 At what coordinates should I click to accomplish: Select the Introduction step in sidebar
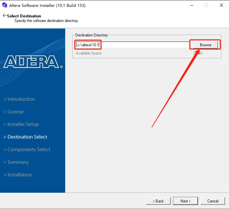click(19, 99)
